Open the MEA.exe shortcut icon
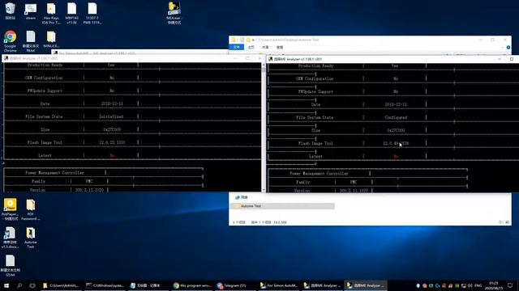 (x=174, y=13)
